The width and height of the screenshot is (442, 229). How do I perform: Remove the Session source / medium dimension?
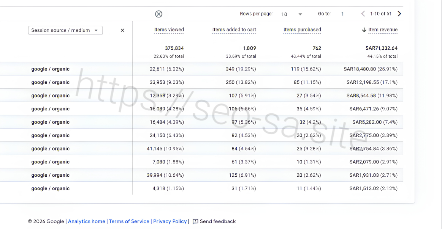(122, 30)
